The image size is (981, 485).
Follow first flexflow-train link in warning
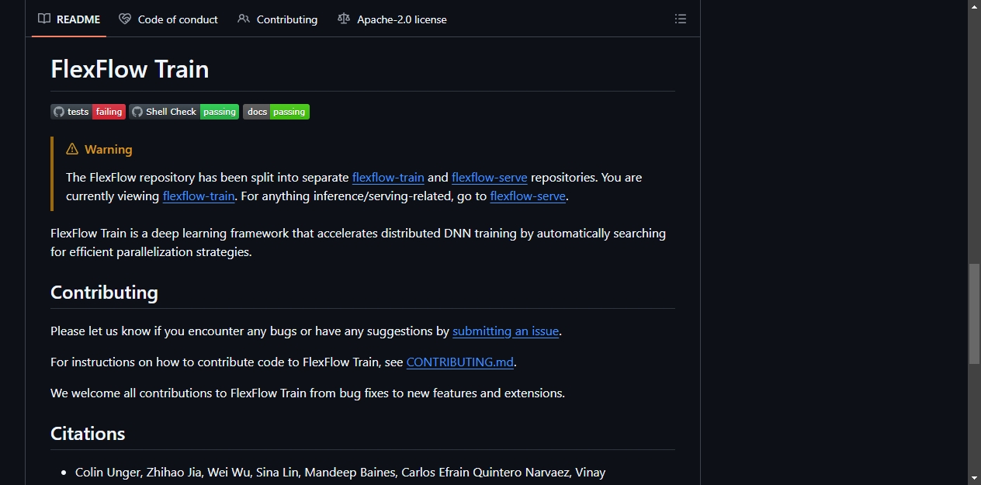point(388,178)
